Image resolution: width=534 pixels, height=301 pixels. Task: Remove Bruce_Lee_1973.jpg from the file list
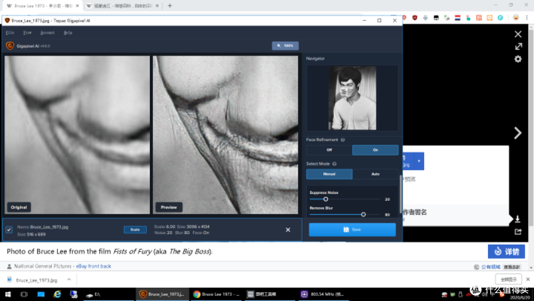point(288,230)
